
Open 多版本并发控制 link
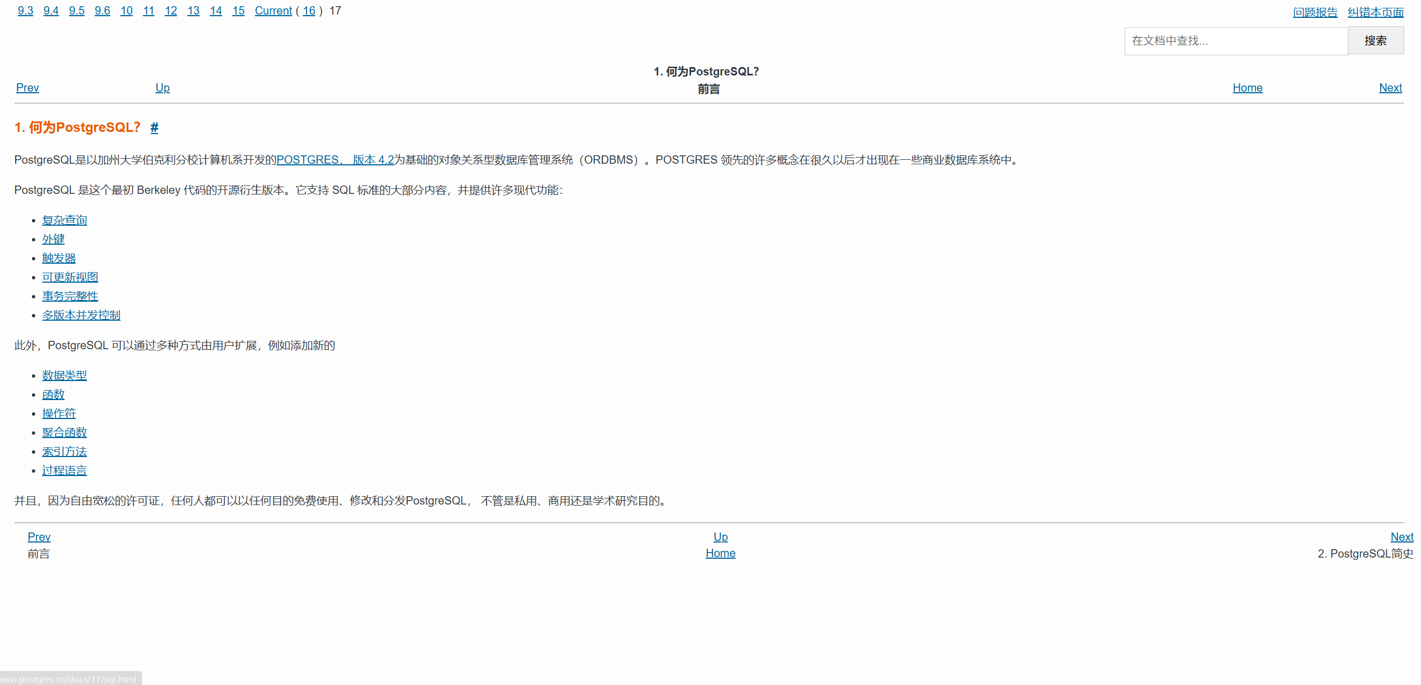tap(81, 315)
